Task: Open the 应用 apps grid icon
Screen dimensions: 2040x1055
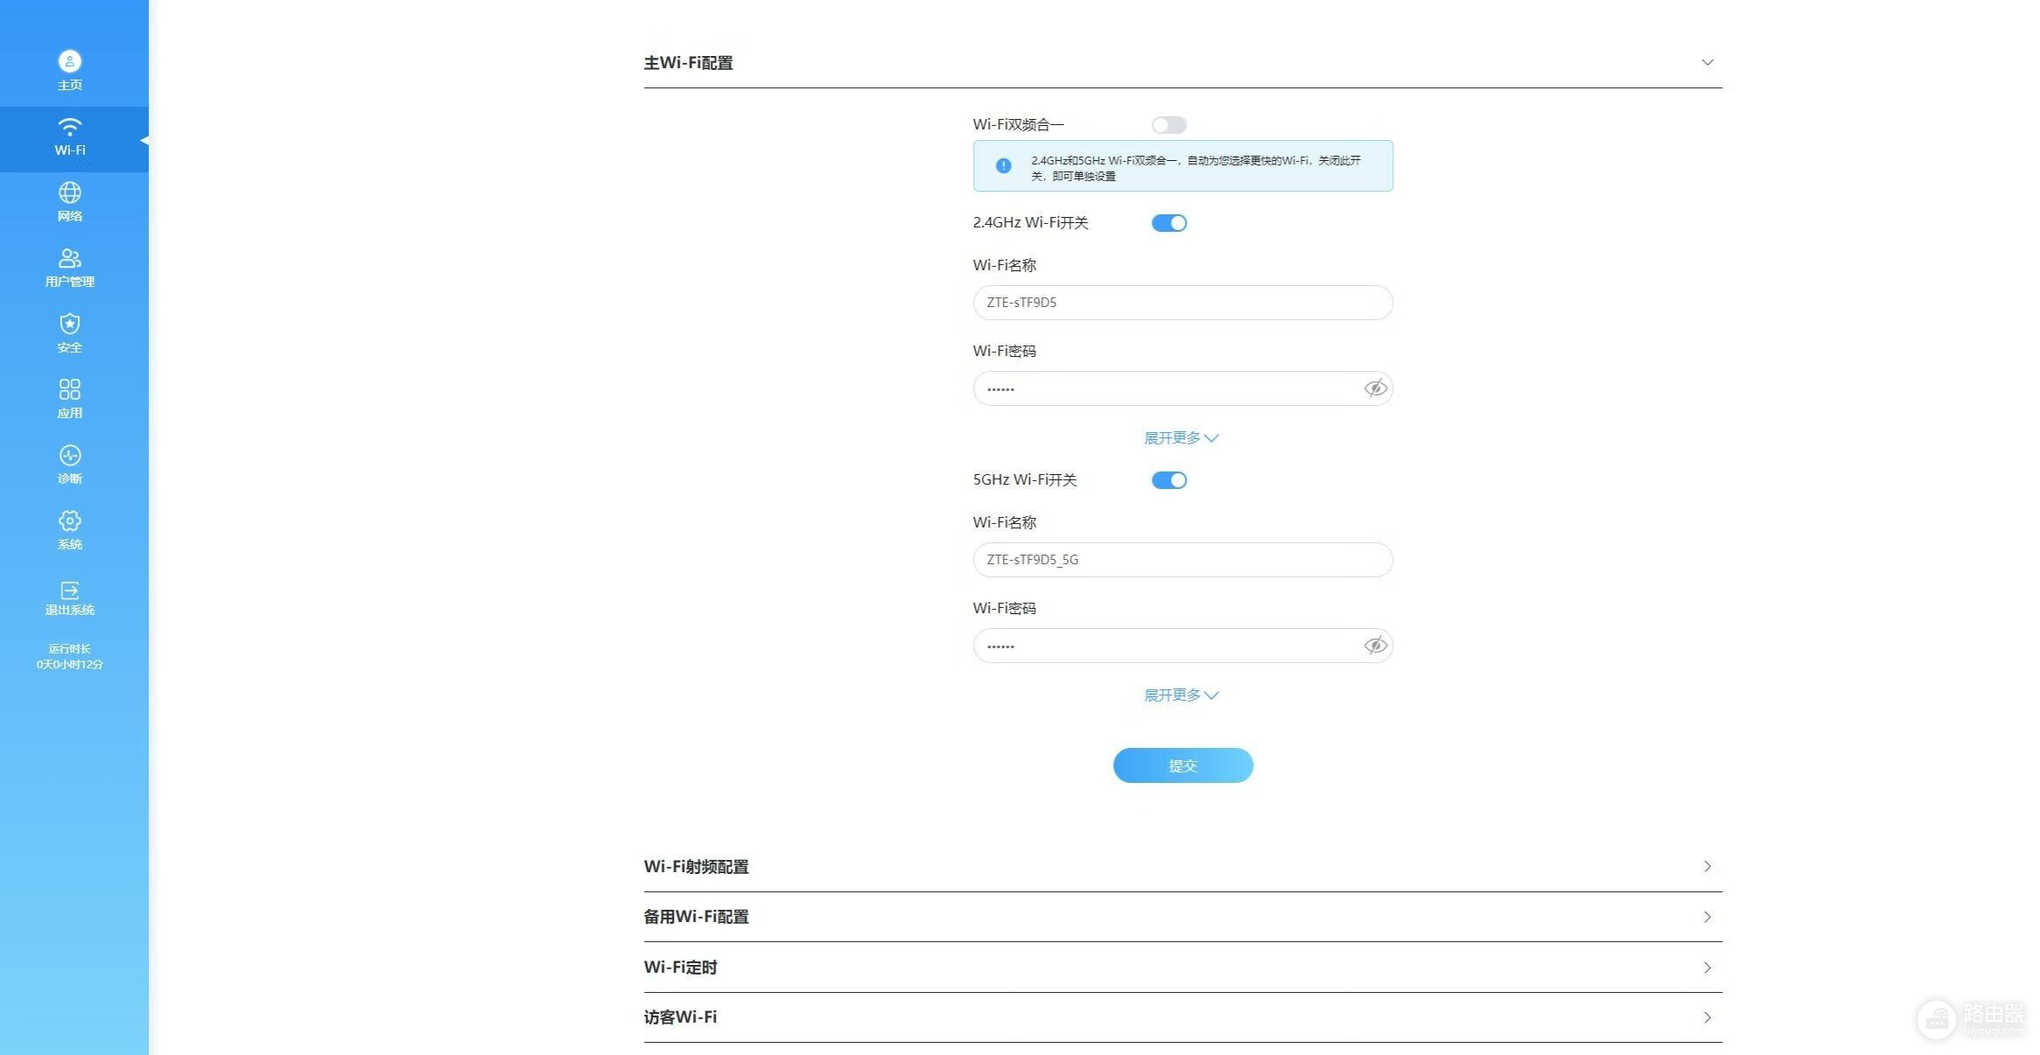Action: (70, 389)
